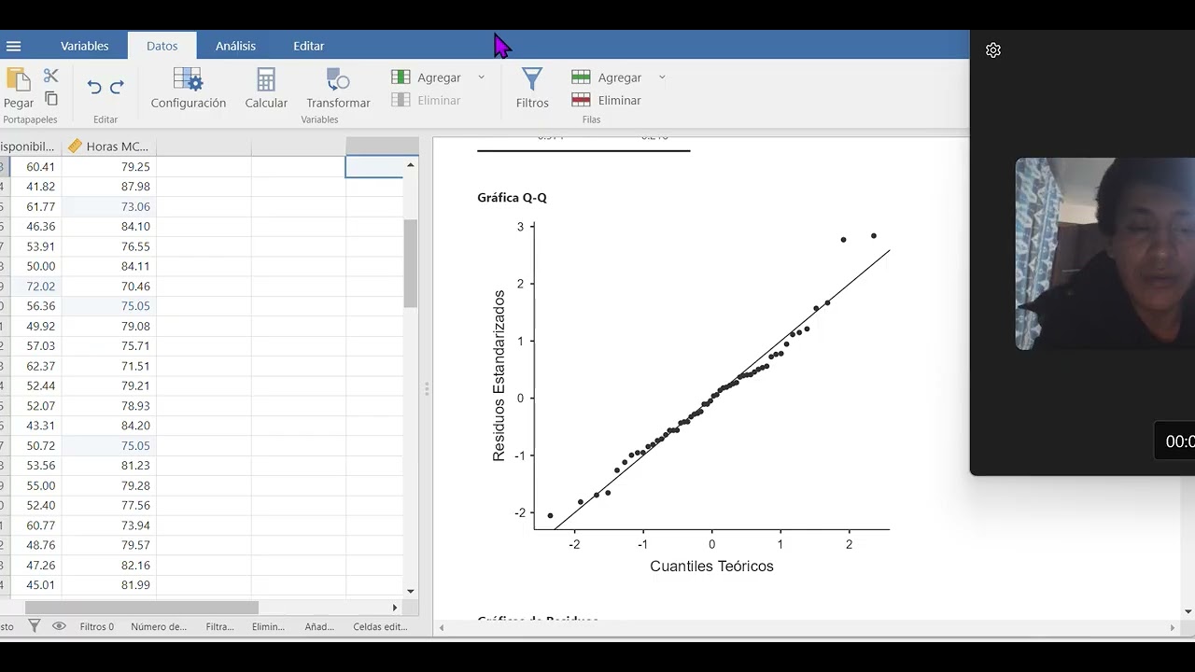1195x672 pixels.
Task: Select cell with value 79.25
Action: pyautogui.click(x=108, y=166)
